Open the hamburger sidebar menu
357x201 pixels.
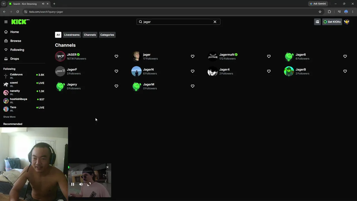6,22
